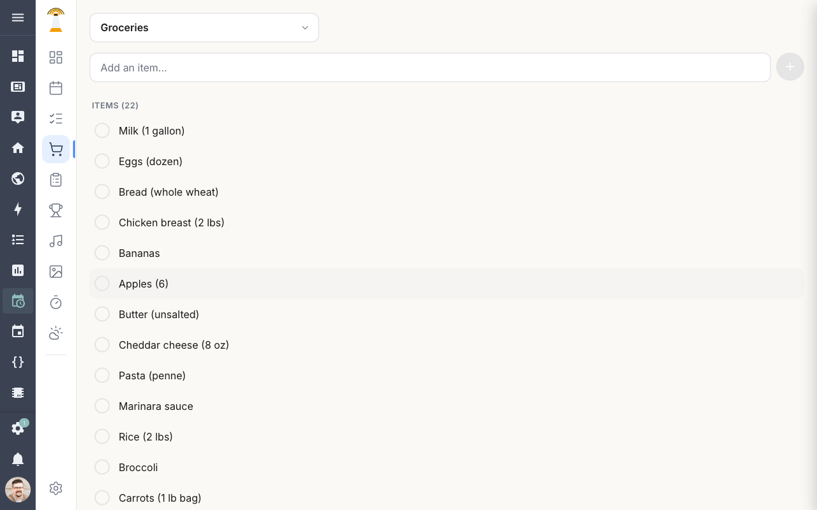Open the music note section
Image resolution: width=817 pixels, height=510 pixels.
(56, 241)
